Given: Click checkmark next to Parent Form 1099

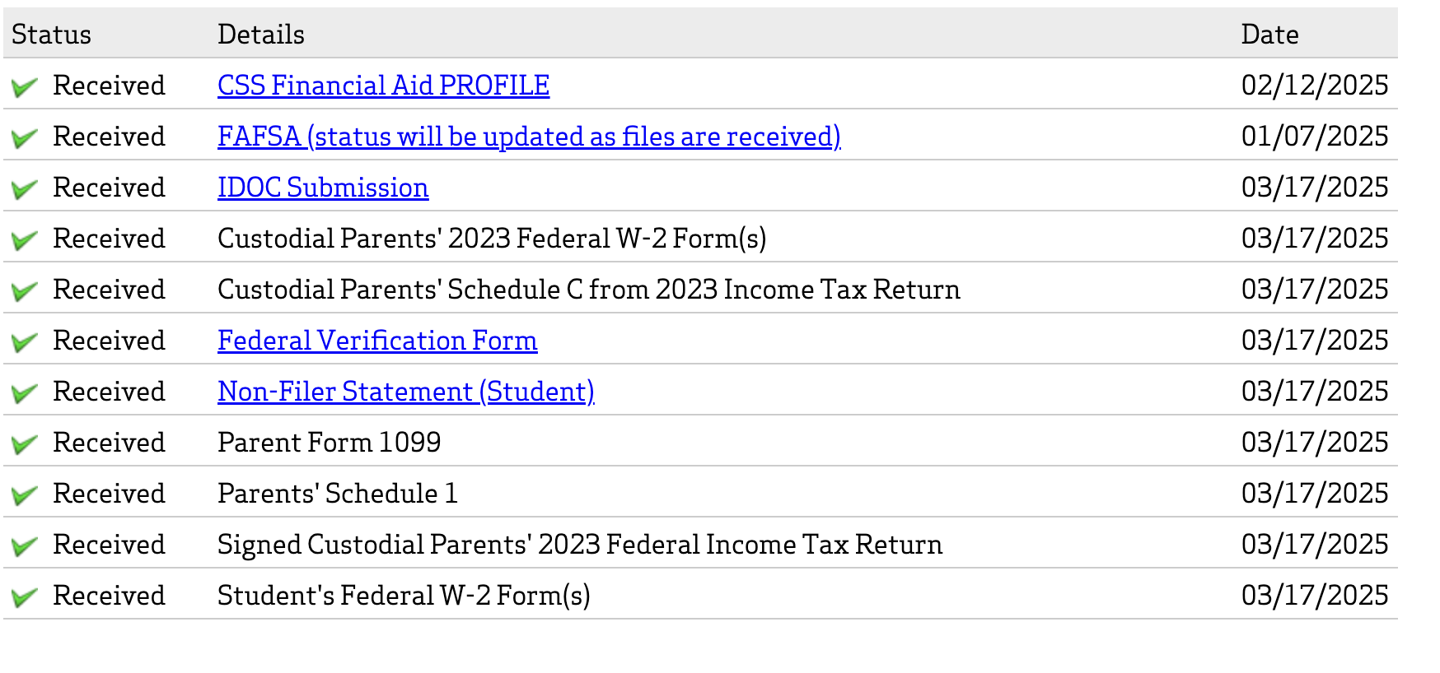Looking at the screenshot, I should click(25, 443).
